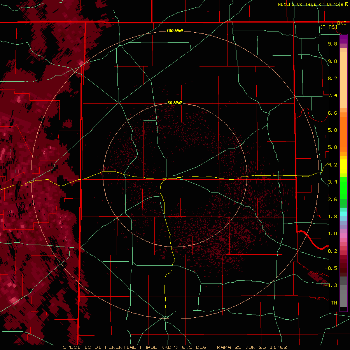Click the 3.4 scale value
The width and height of the screenshot is (350, 350).
[x=332, y=182]
